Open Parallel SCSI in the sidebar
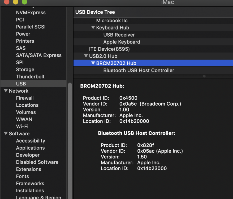233x199 pixels. 31,27
